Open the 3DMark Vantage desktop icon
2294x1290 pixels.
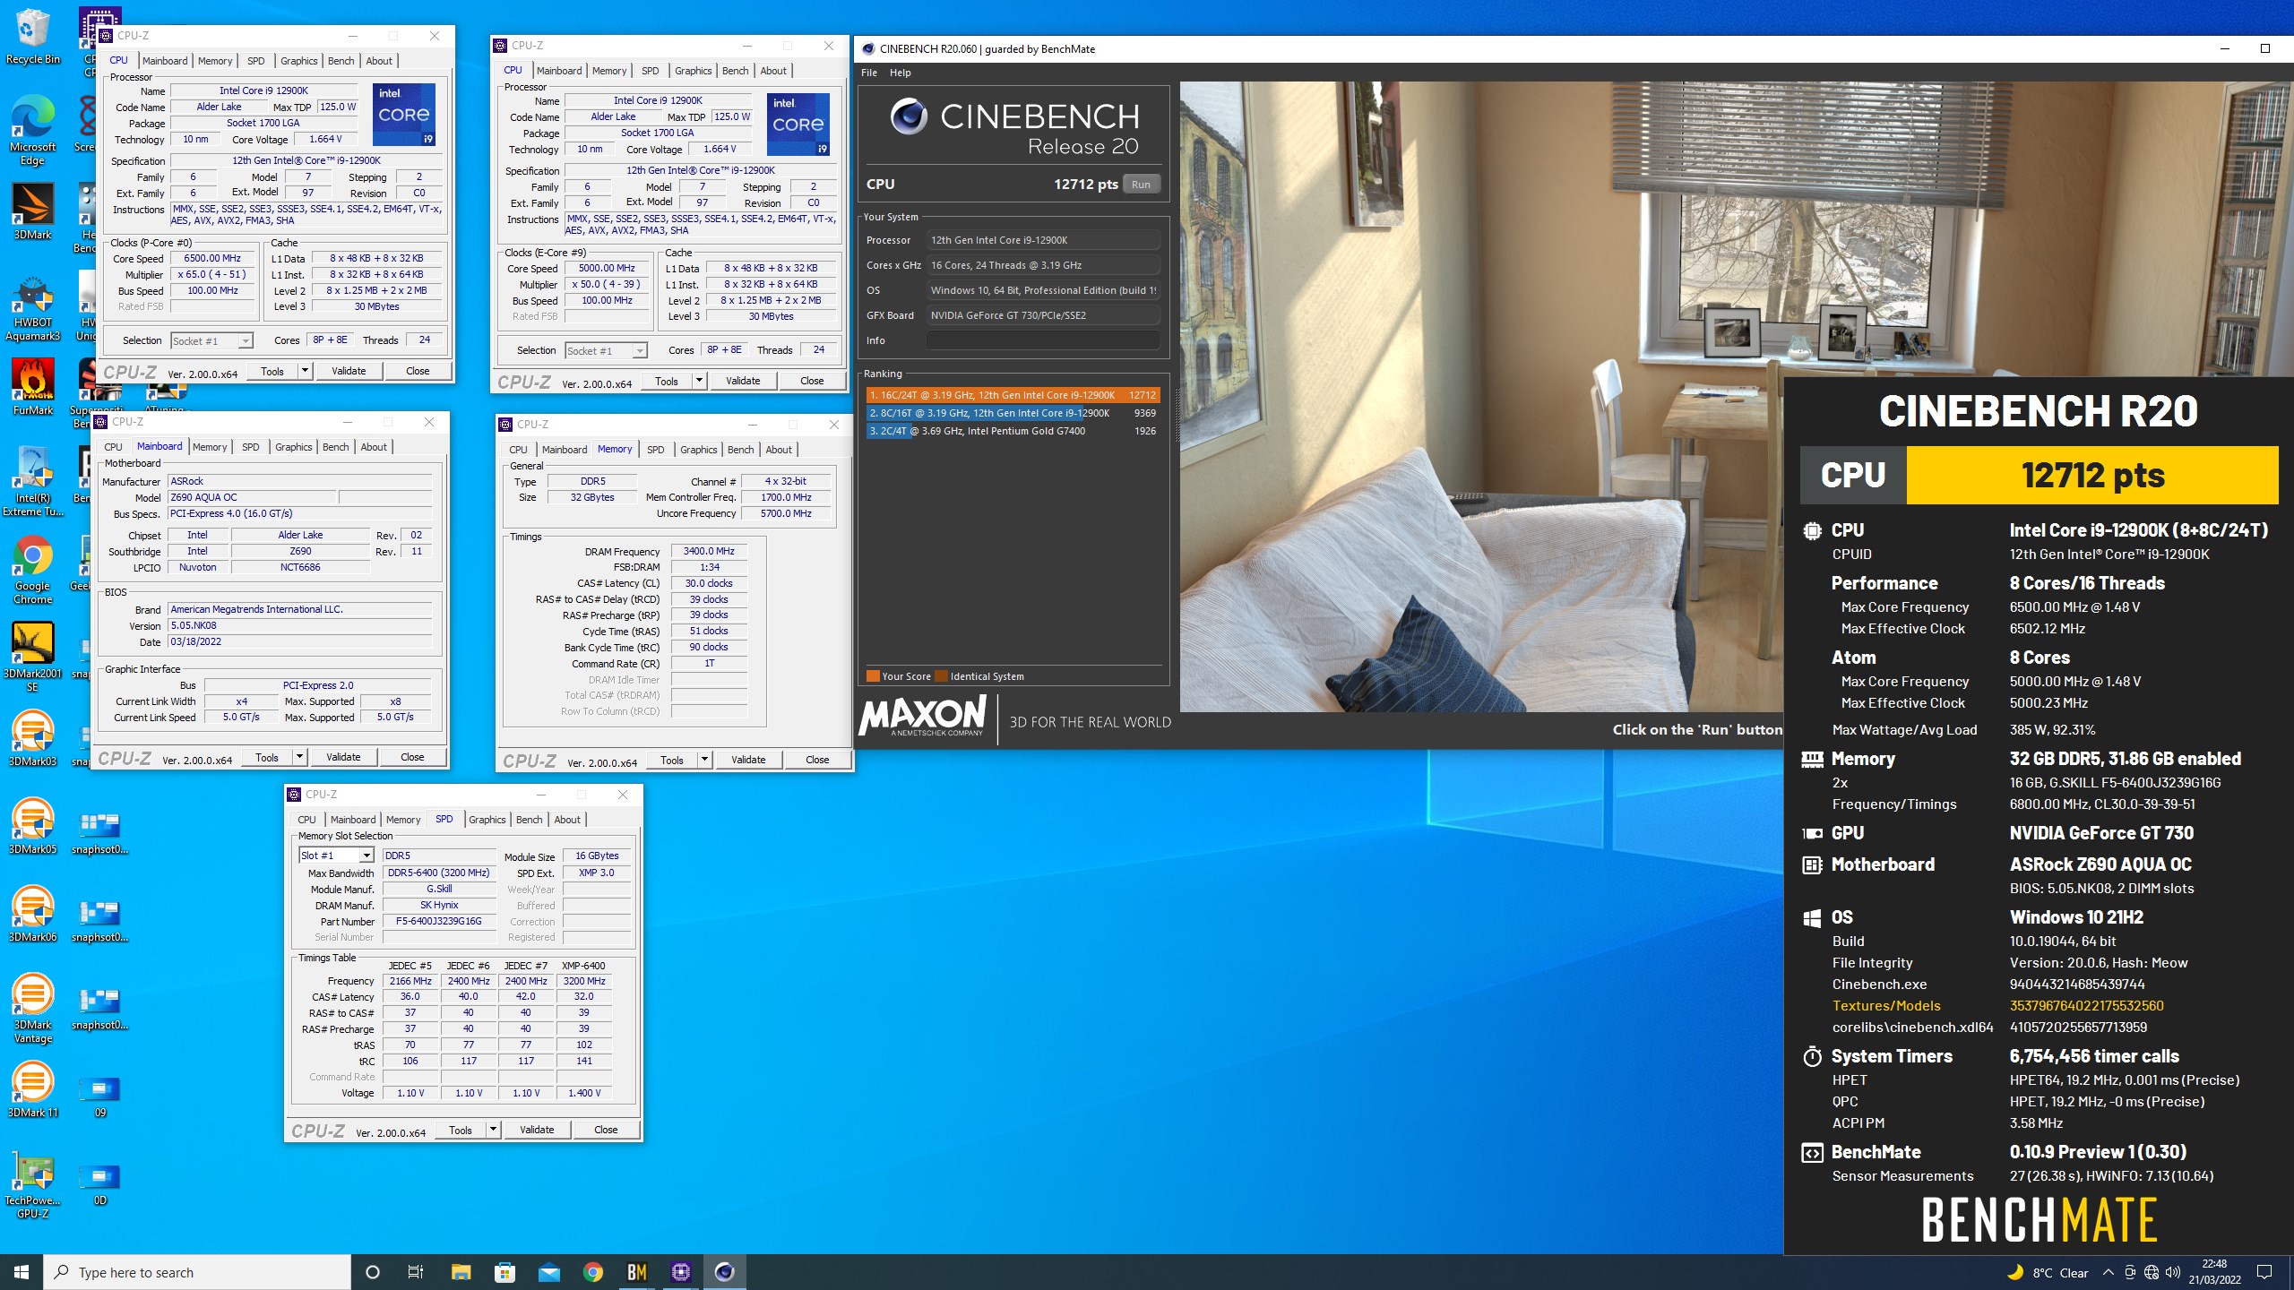coord(32,1009)
